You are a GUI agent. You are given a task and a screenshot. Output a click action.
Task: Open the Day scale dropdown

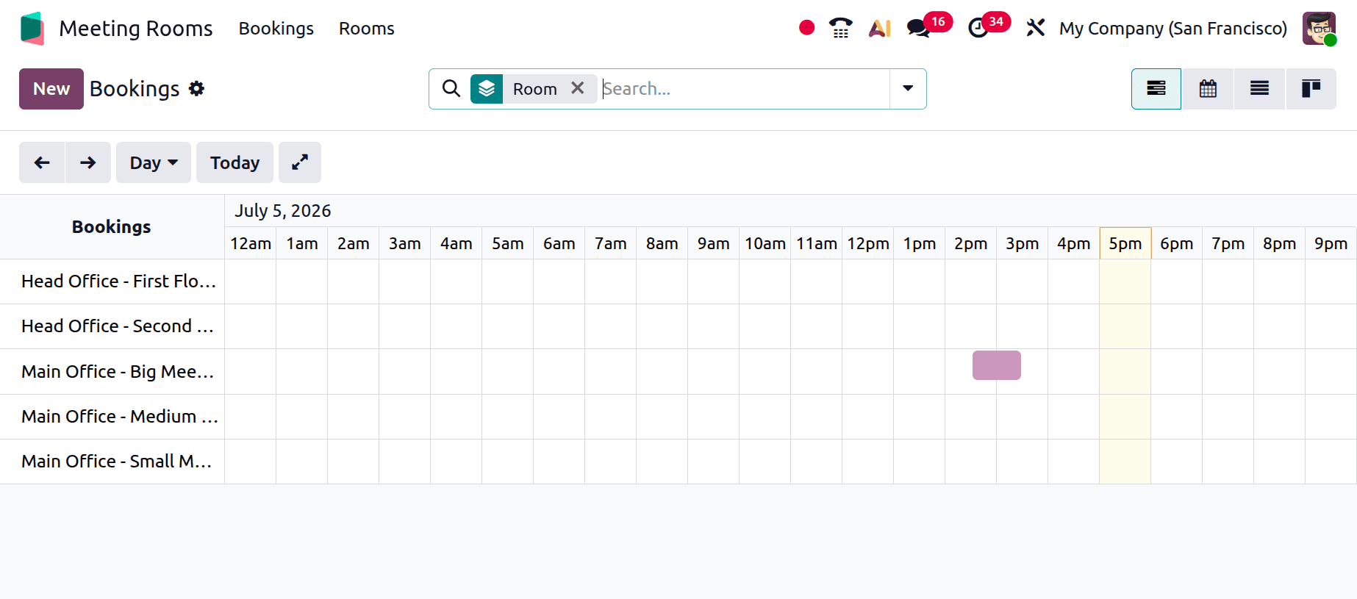pyautogui.click(x=154, y=162)
